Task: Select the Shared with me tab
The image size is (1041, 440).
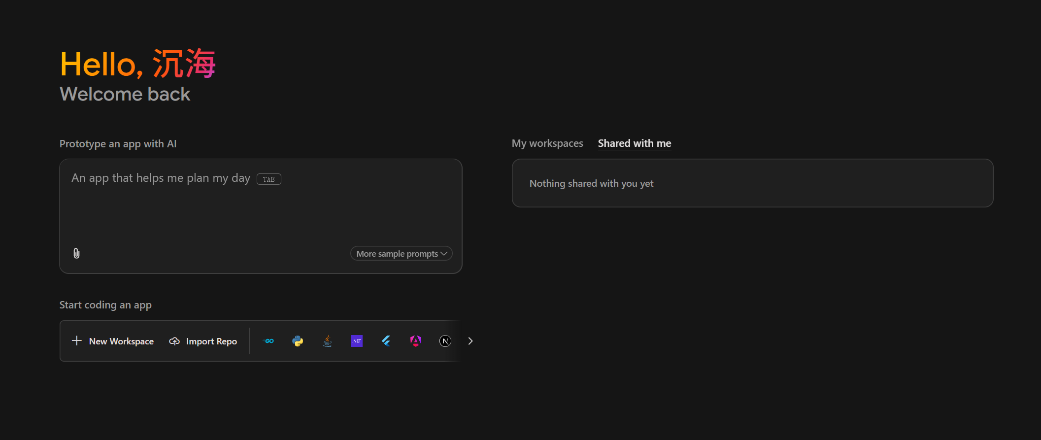Action: [x=634, y=143]
